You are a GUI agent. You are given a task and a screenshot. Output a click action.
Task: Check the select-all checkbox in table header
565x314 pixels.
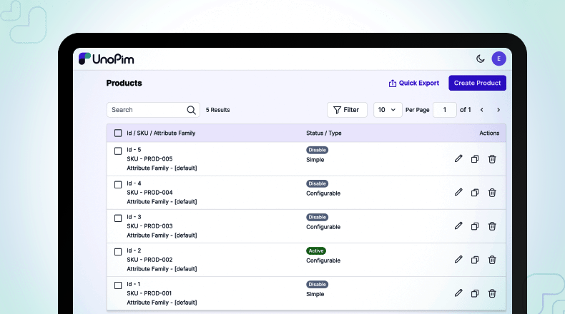point(118,133)
